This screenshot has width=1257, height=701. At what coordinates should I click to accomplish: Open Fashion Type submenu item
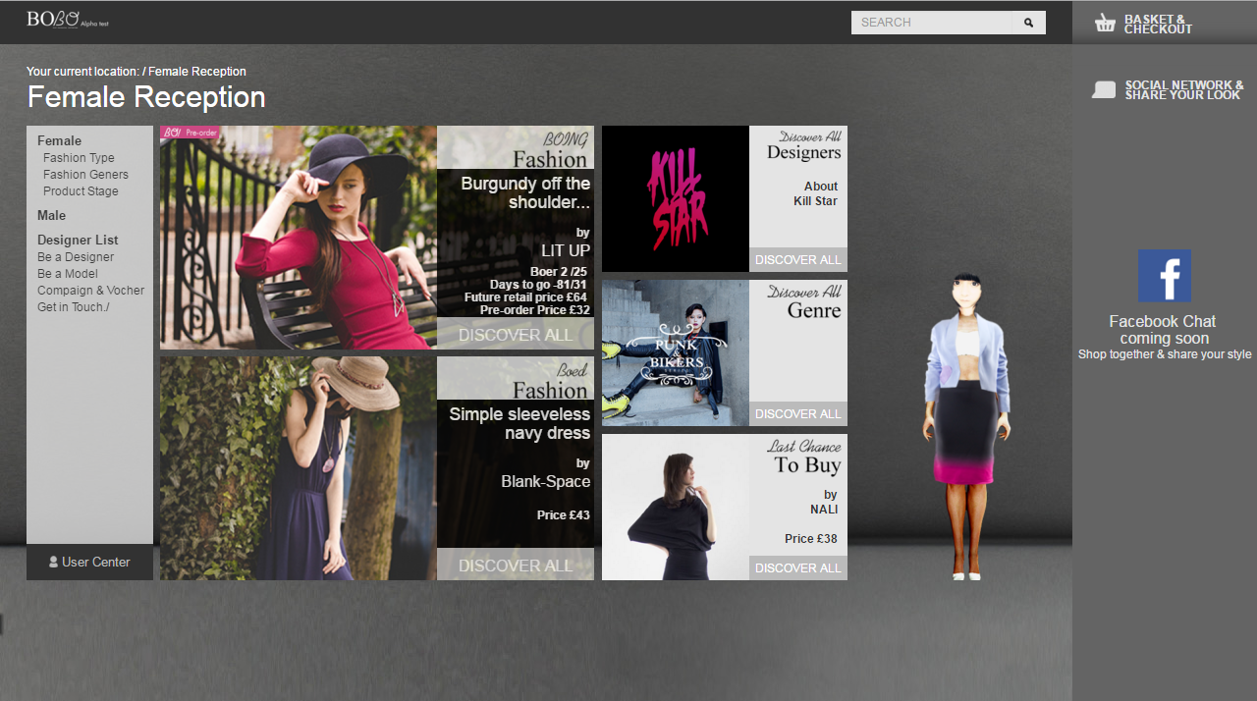(x=79, y=158)
